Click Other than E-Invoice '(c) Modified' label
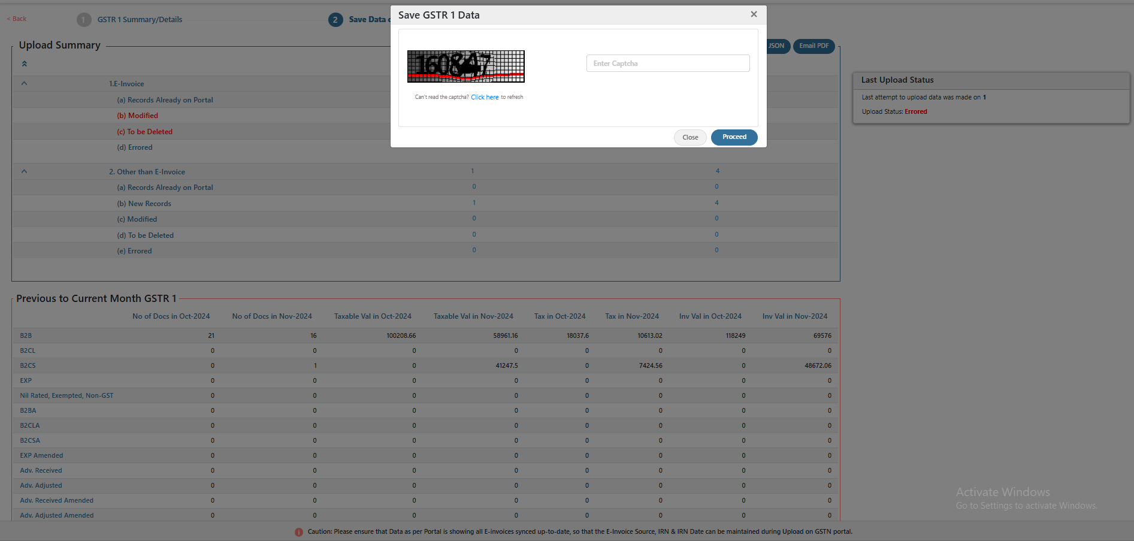1134x541 pixels. [x=137, y=219]
